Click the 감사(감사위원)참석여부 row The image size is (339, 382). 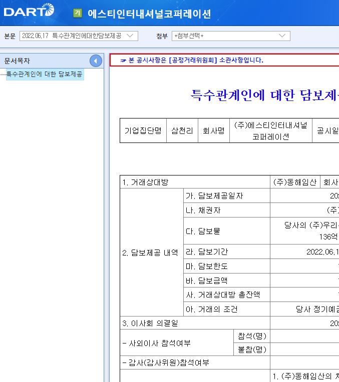click(x=195, y=362)
